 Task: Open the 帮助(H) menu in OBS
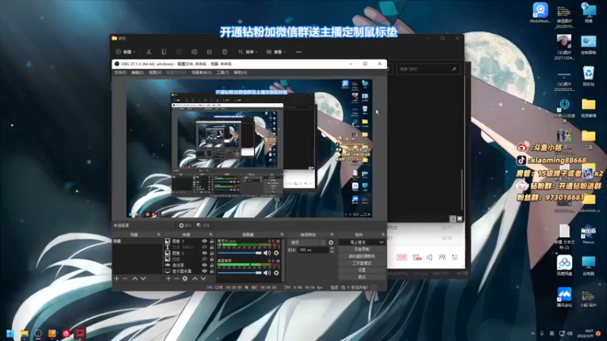click(x=240, y=73)
